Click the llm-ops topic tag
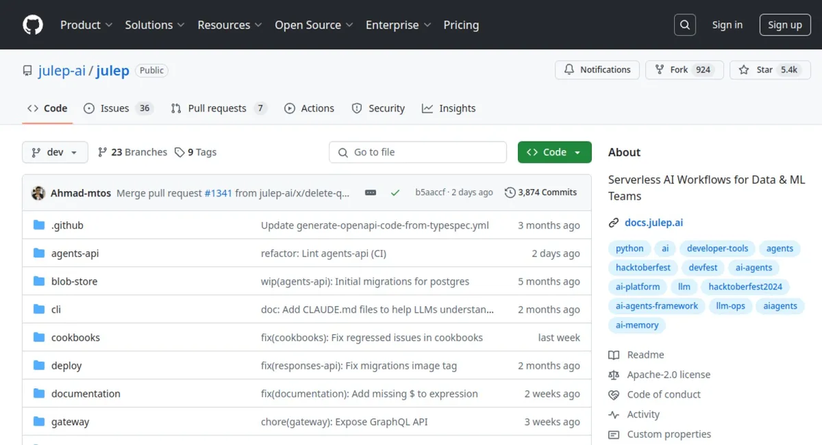The height and width of the screenshot is (445, 822). (x=731, y=306)
